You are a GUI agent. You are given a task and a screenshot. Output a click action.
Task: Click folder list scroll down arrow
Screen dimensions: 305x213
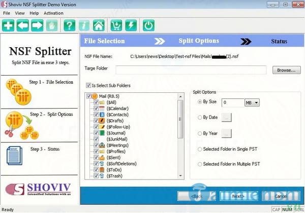pyautogui.click(x=180, y=176)
